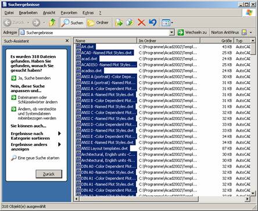Click the blue Undo arrow icon
Image resolution: width=258 pixels, height=211 pixels.
(153, 23)
